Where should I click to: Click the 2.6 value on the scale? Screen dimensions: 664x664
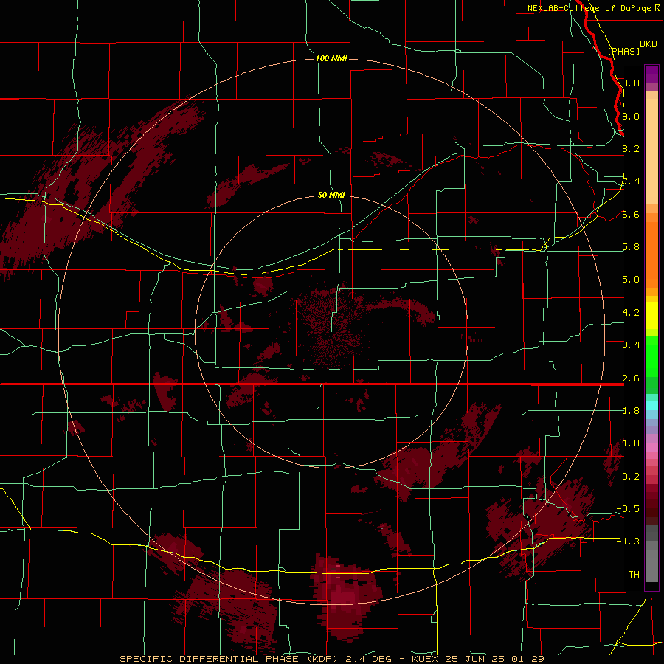click(x=631, y=378)
